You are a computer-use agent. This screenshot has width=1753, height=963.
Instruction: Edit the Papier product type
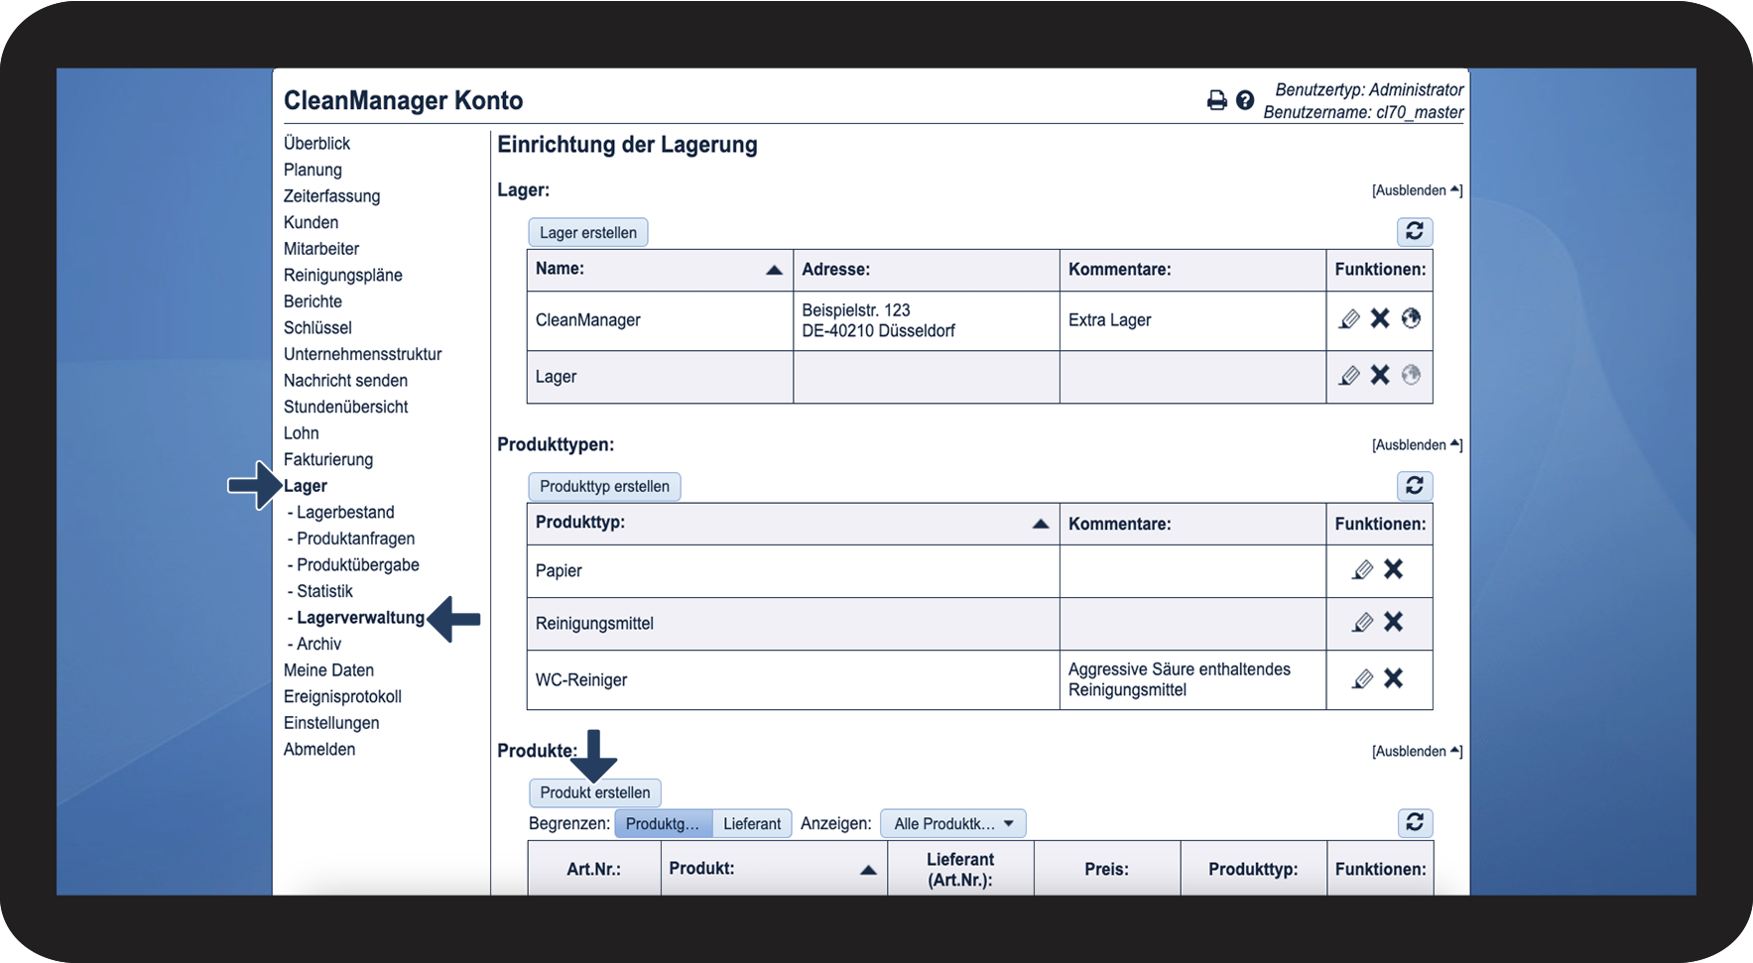point(1363,569)
